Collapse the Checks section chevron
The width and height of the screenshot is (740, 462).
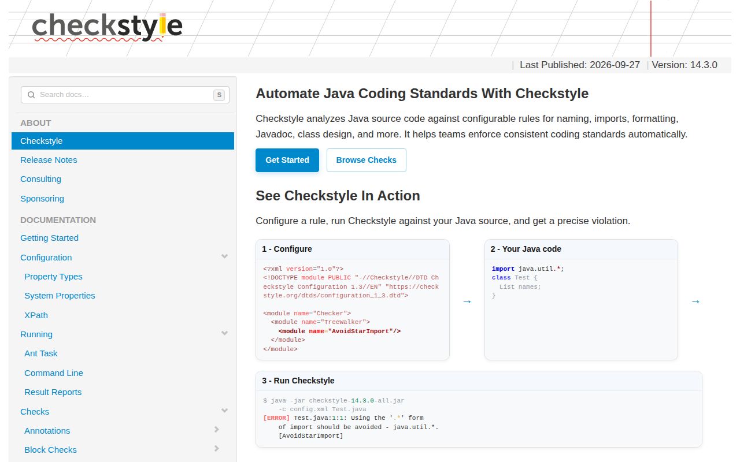[x=224, y=411]
